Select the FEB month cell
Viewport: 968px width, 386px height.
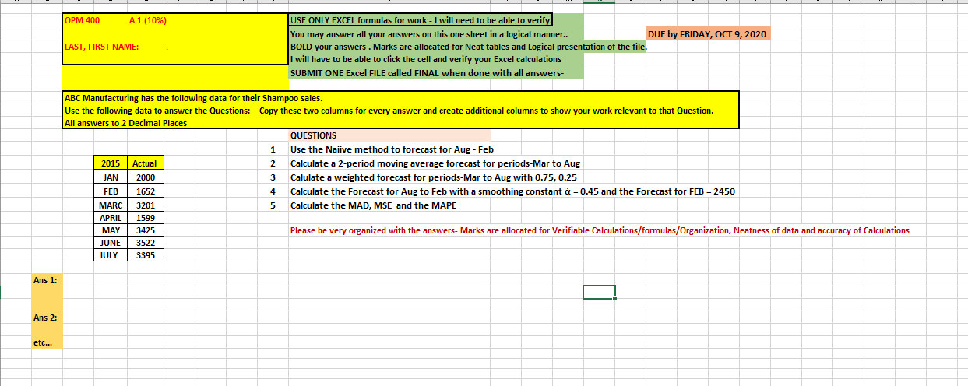(110, 191)
